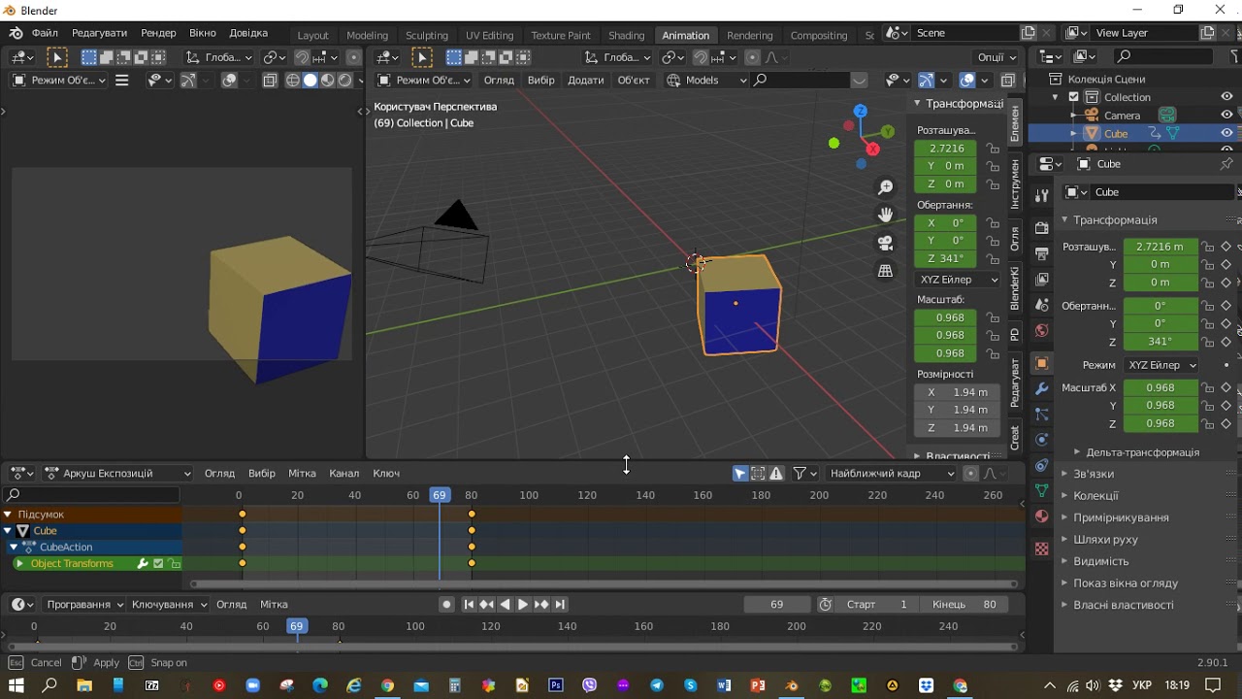Viewport: 1242px width, 699px height.
Task: Click the red X axis on navigation gizmo
Action: click(872, 150)
